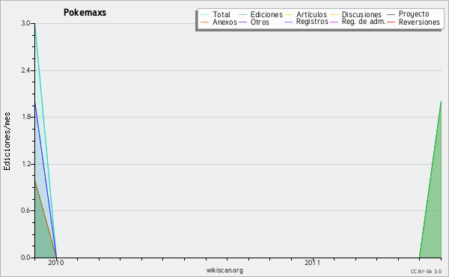Click the green Ediciones legend line swatch
Viewport: 449px width, 277px height.
click(242, 14)
